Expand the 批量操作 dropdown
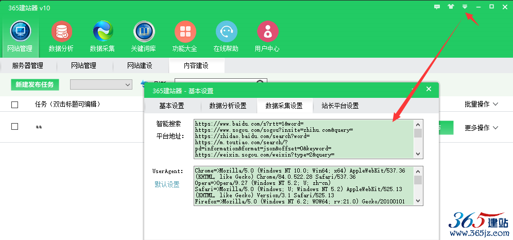This screenshot has height=240, width=513. click(481, 105)
